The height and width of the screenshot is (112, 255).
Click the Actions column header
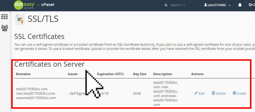tap(197, 74)
